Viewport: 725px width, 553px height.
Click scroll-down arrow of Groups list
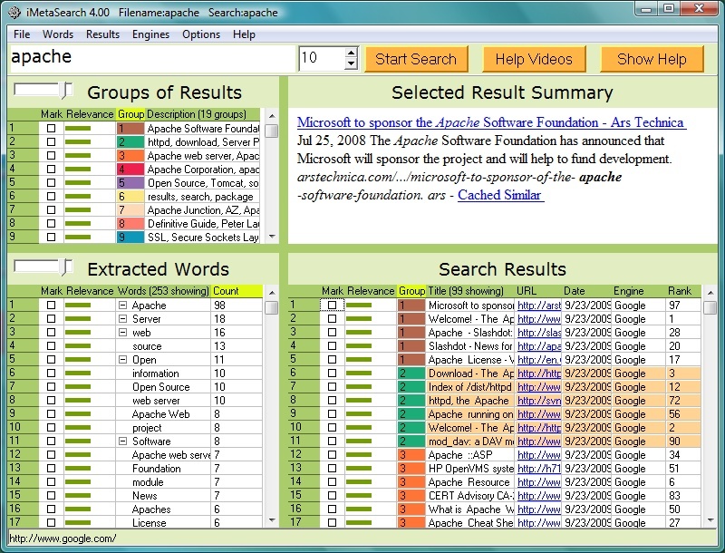pyautogui.click(x=272, y=237)
